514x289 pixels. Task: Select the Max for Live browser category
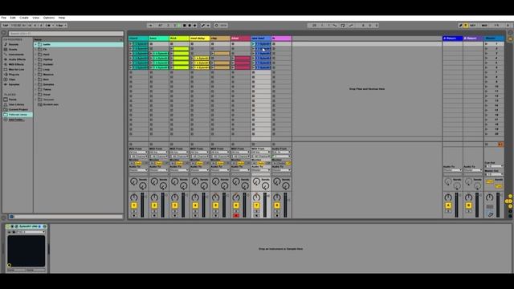(16, 70)
